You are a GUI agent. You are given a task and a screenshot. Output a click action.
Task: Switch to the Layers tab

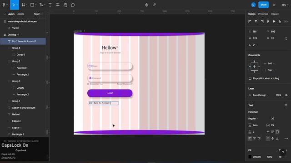point(11,14)
